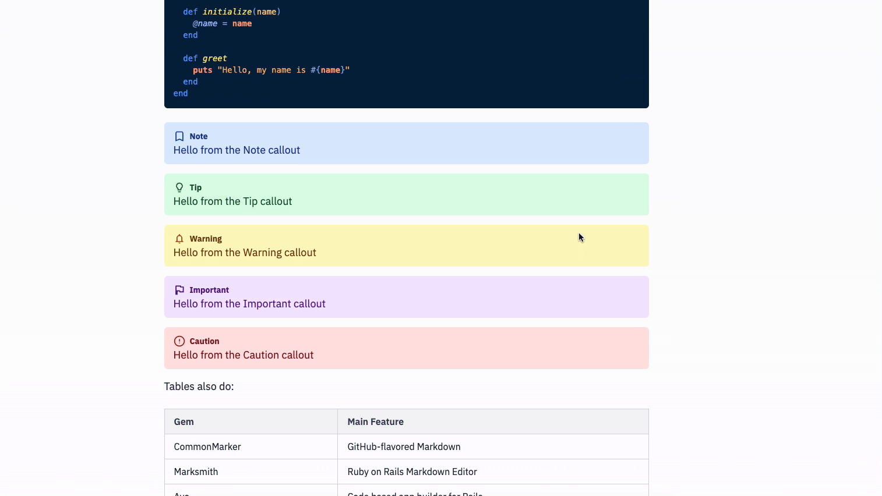882x496 pixels.
Task: Click 'Hello from the Important callout' text
Action: click(249, 304)
